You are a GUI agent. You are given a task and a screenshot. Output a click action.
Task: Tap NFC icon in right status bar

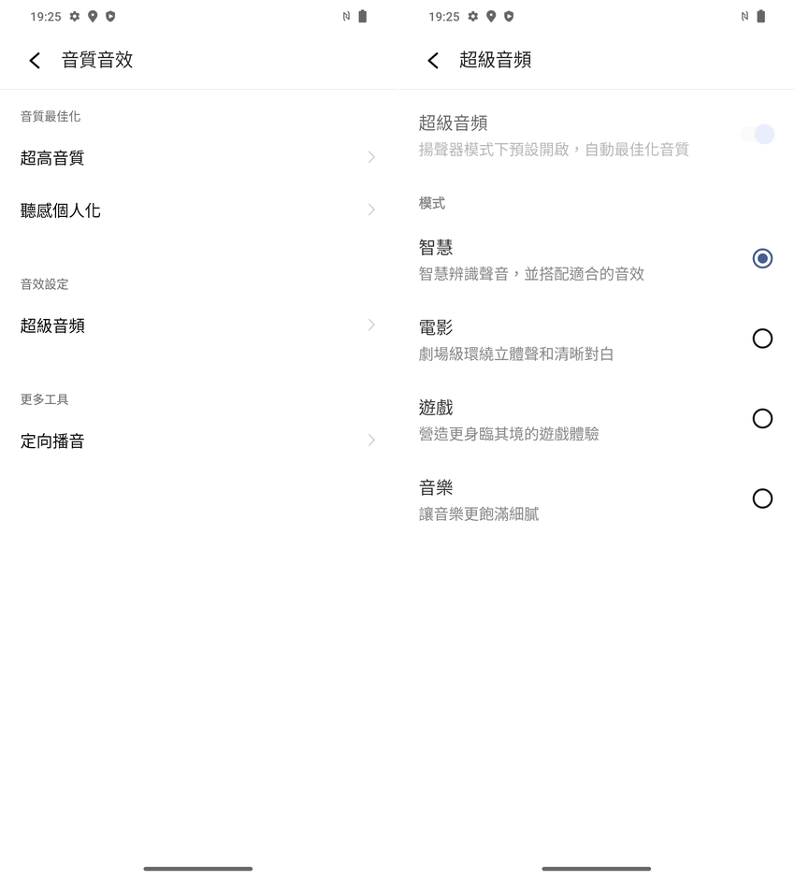coord(744,16)
